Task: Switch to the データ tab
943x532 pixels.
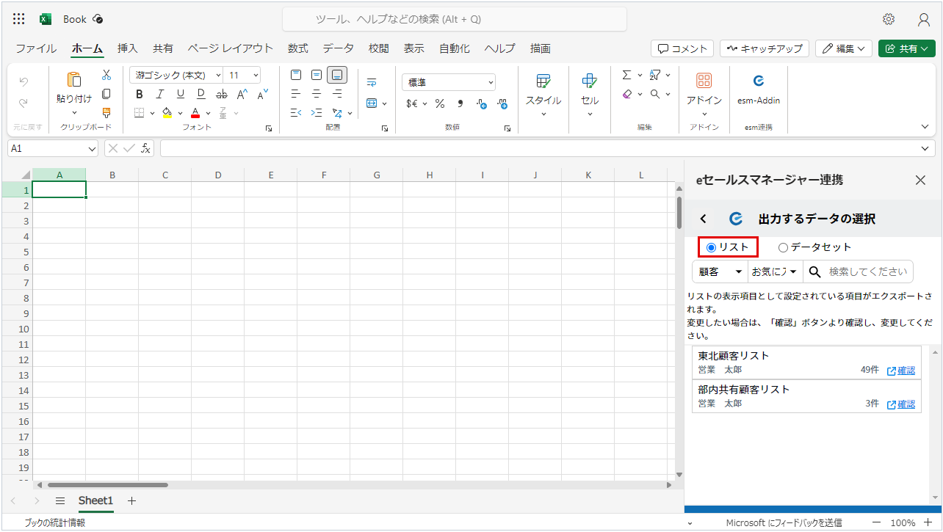Action: pos(338,48)
